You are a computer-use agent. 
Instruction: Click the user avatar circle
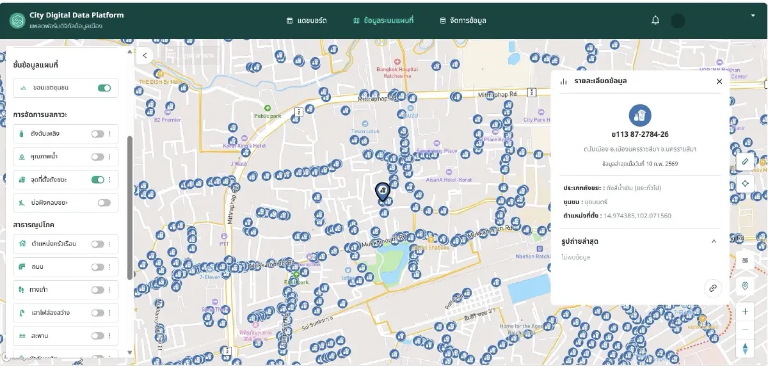coord(678,20)
